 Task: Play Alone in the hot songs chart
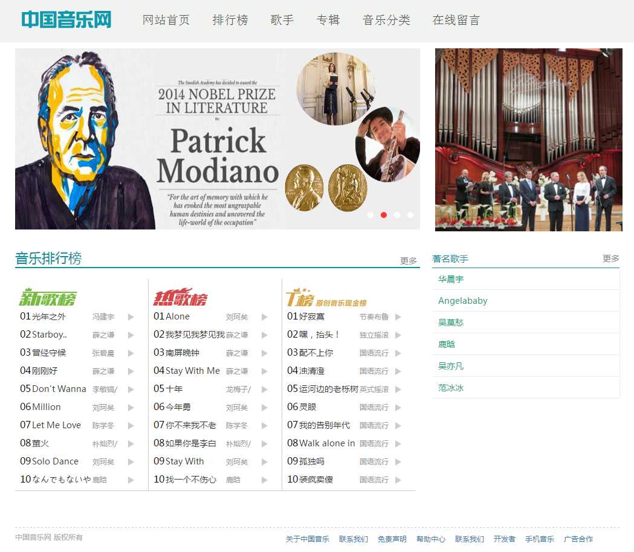pyautogui.click(x=264, y=317)
